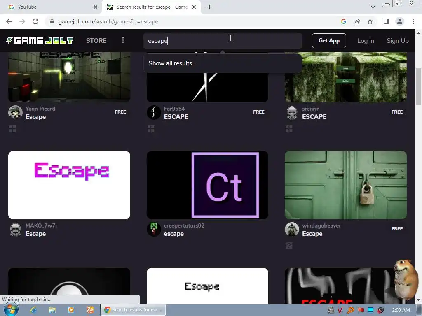Open ESCAPE title under Far9554
Viewport: 422px width, 316px height.
click(x=176, y=116)
